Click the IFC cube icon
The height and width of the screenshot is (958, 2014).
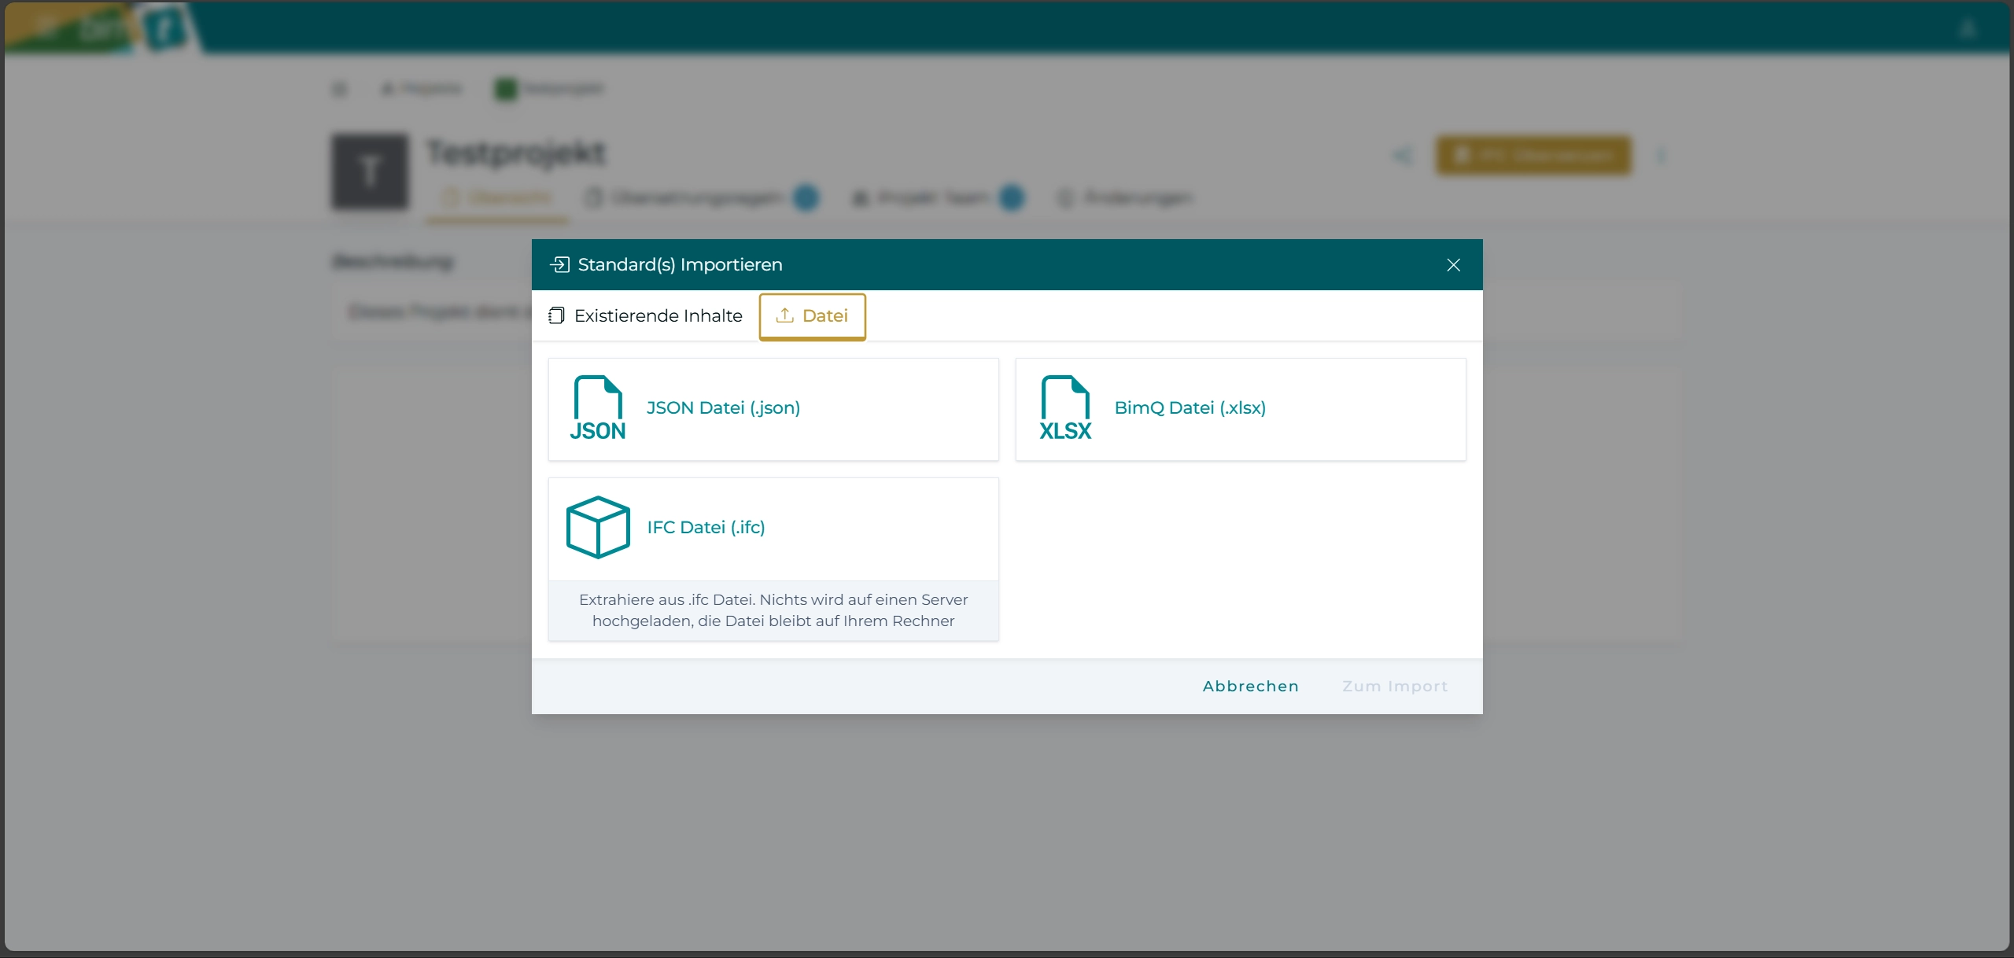598,527
